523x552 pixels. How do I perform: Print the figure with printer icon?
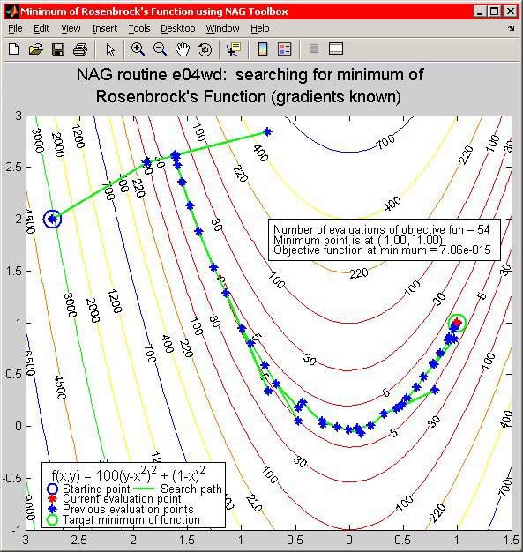point(80,49)
